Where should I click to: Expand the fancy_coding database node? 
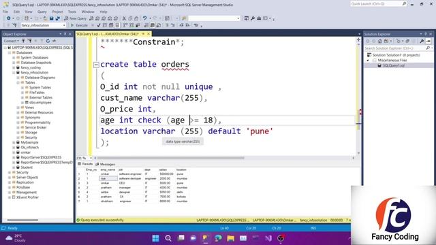tap(14, 67)
